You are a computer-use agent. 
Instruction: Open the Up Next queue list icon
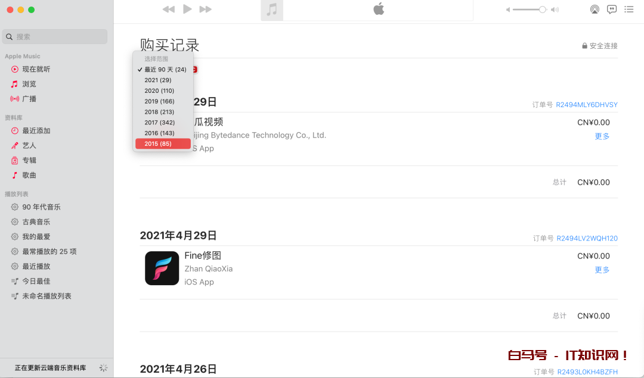coord(628,10)
